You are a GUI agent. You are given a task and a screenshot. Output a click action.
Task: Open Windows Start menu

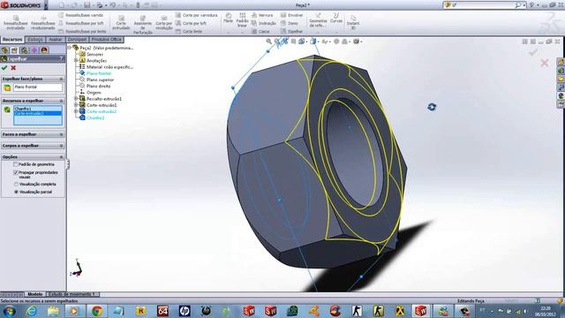[x=9, y=311]
